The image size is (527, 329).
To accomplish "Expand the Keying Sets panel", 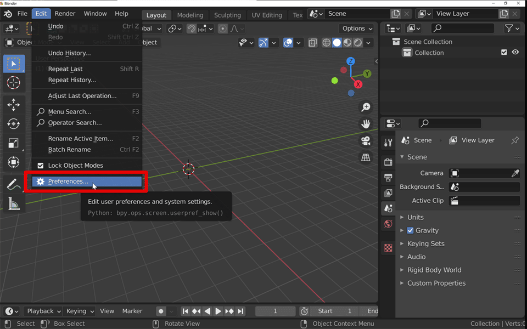I will (425, 243).
